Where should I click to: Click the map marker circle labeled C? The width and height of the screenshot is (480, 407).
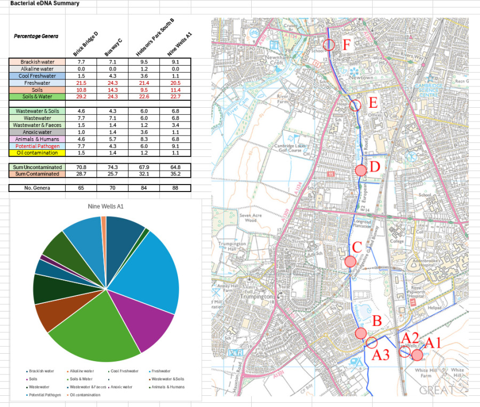(350, 261)
